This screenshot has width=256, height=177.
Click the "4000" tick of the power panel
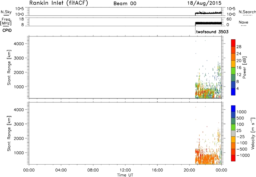[x=19, y=44]
